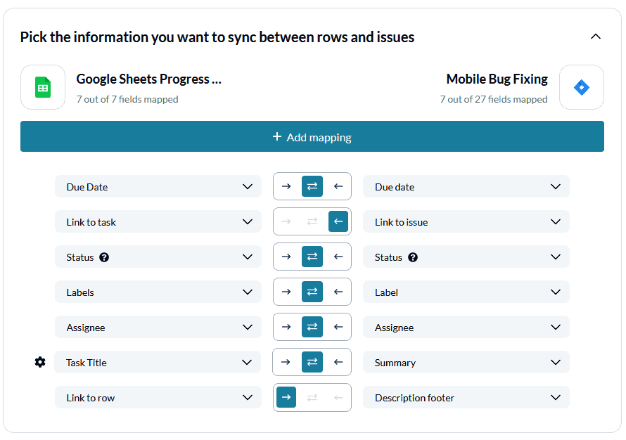The height and width of the screenshot is (440, 626).
Task: Collapse the sync information section
Action: (595, 37)
